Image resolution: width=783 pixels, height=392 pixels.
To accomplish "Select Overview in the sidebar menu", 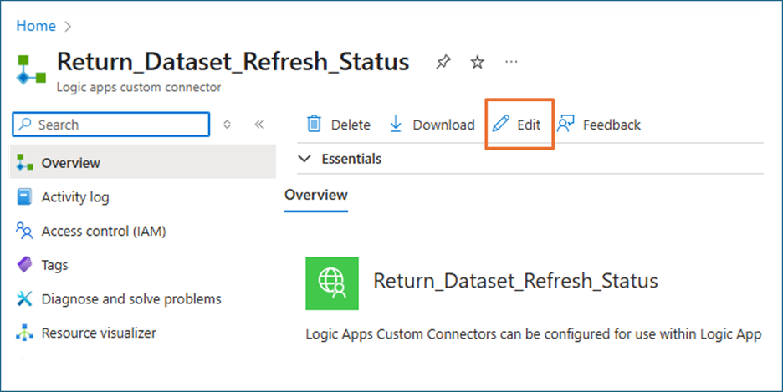I will [x=143, y=163].
